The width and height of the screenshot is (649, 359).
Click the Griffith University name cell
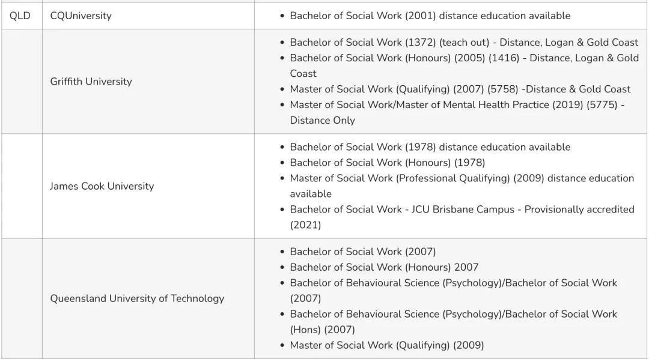point(91,82)
